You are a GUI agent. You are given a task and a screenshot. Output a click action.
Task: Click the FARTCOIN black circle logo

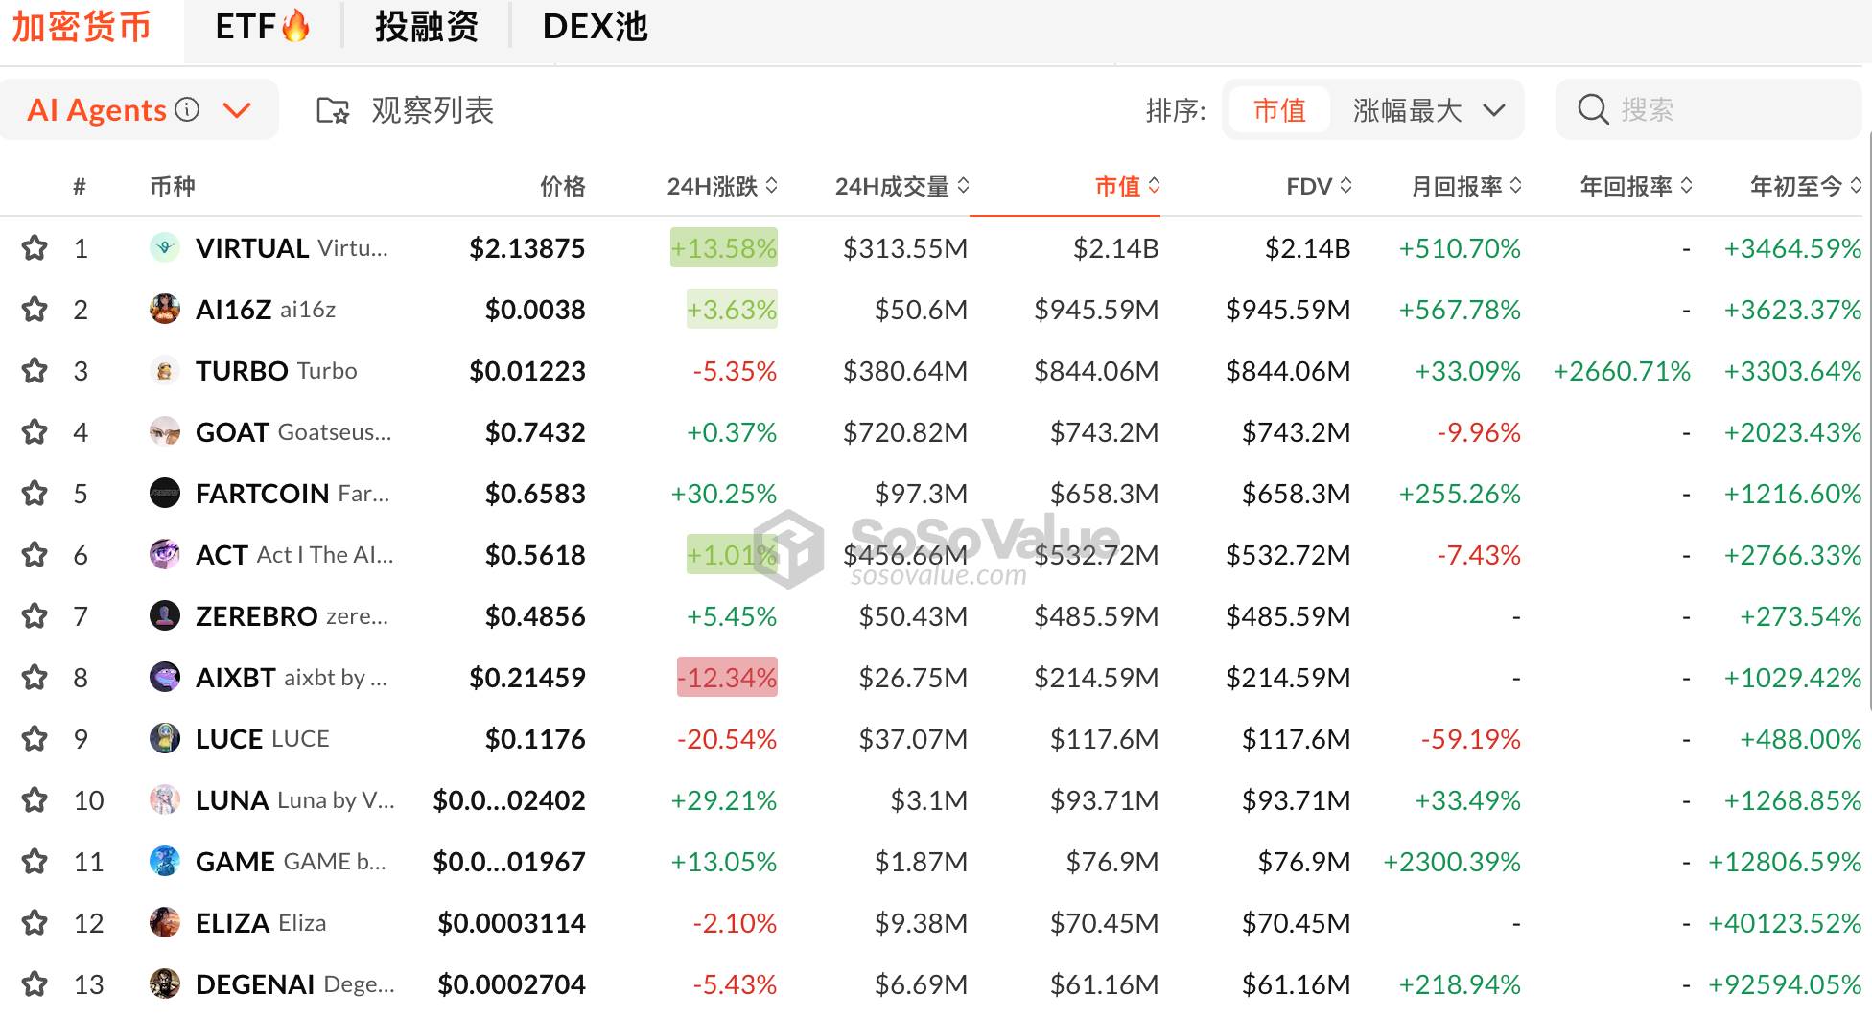(165, 494)
